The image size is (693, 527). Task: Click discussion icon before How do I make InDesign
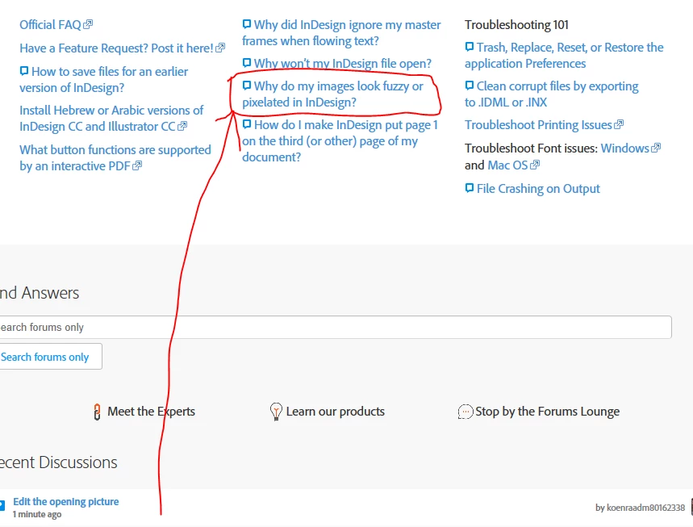pyautogui.click(x=247, y=124)
